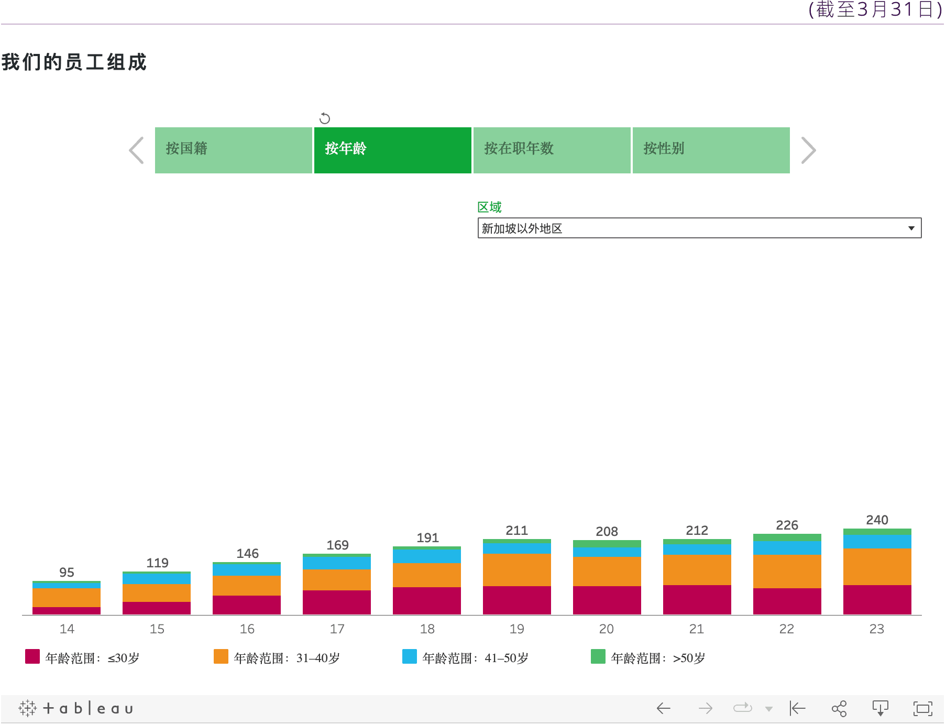Select legend label 年龄范围: 31–40岁
Viewport: 946px width, 725px height.
287,658
